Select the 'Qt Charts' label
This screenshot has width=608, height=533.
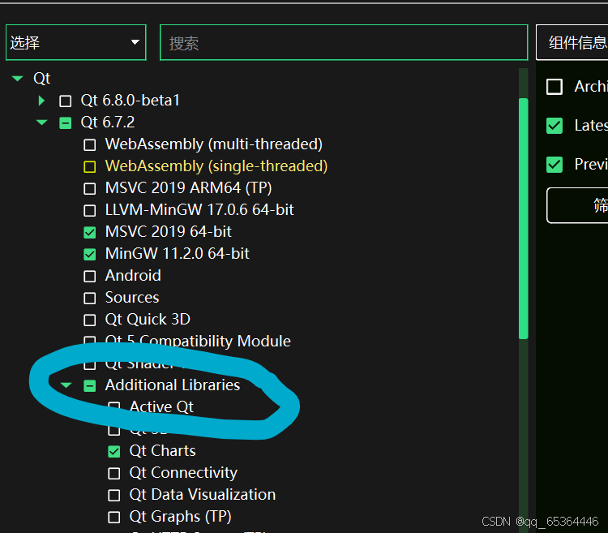(x=162, y=451)
